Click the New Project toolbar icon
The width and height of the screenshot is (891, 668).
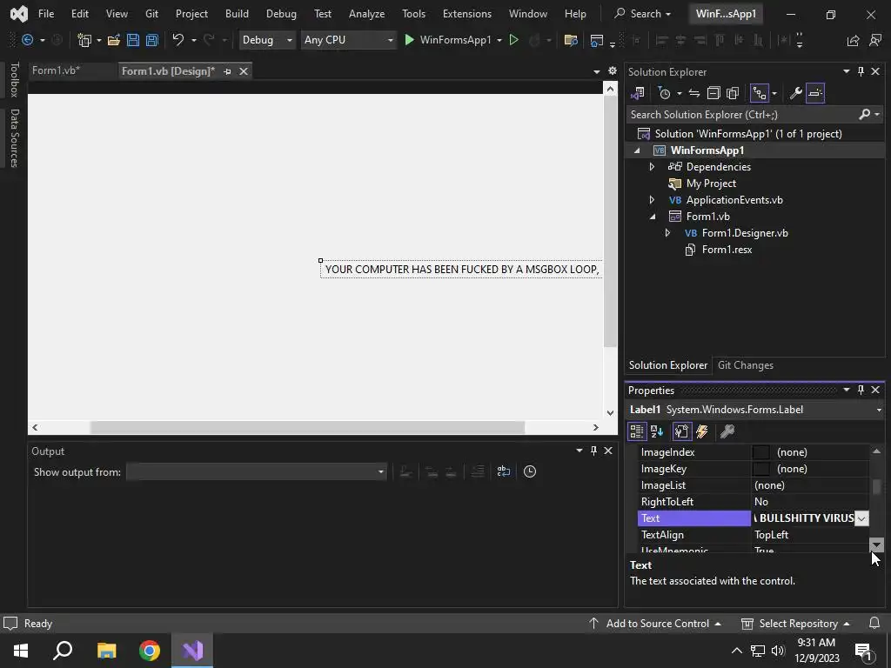(84, 40)
